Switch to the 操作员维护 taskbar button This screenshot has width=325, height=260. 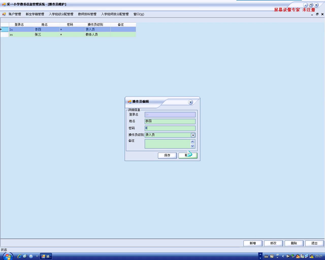(46, 256)
